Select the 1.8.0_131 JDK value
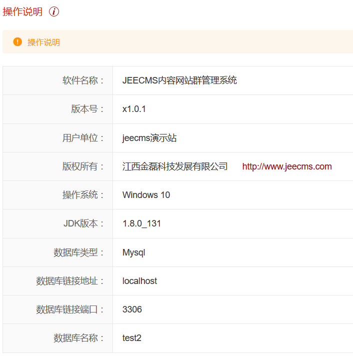353x364 pixels. click(141, 223)
